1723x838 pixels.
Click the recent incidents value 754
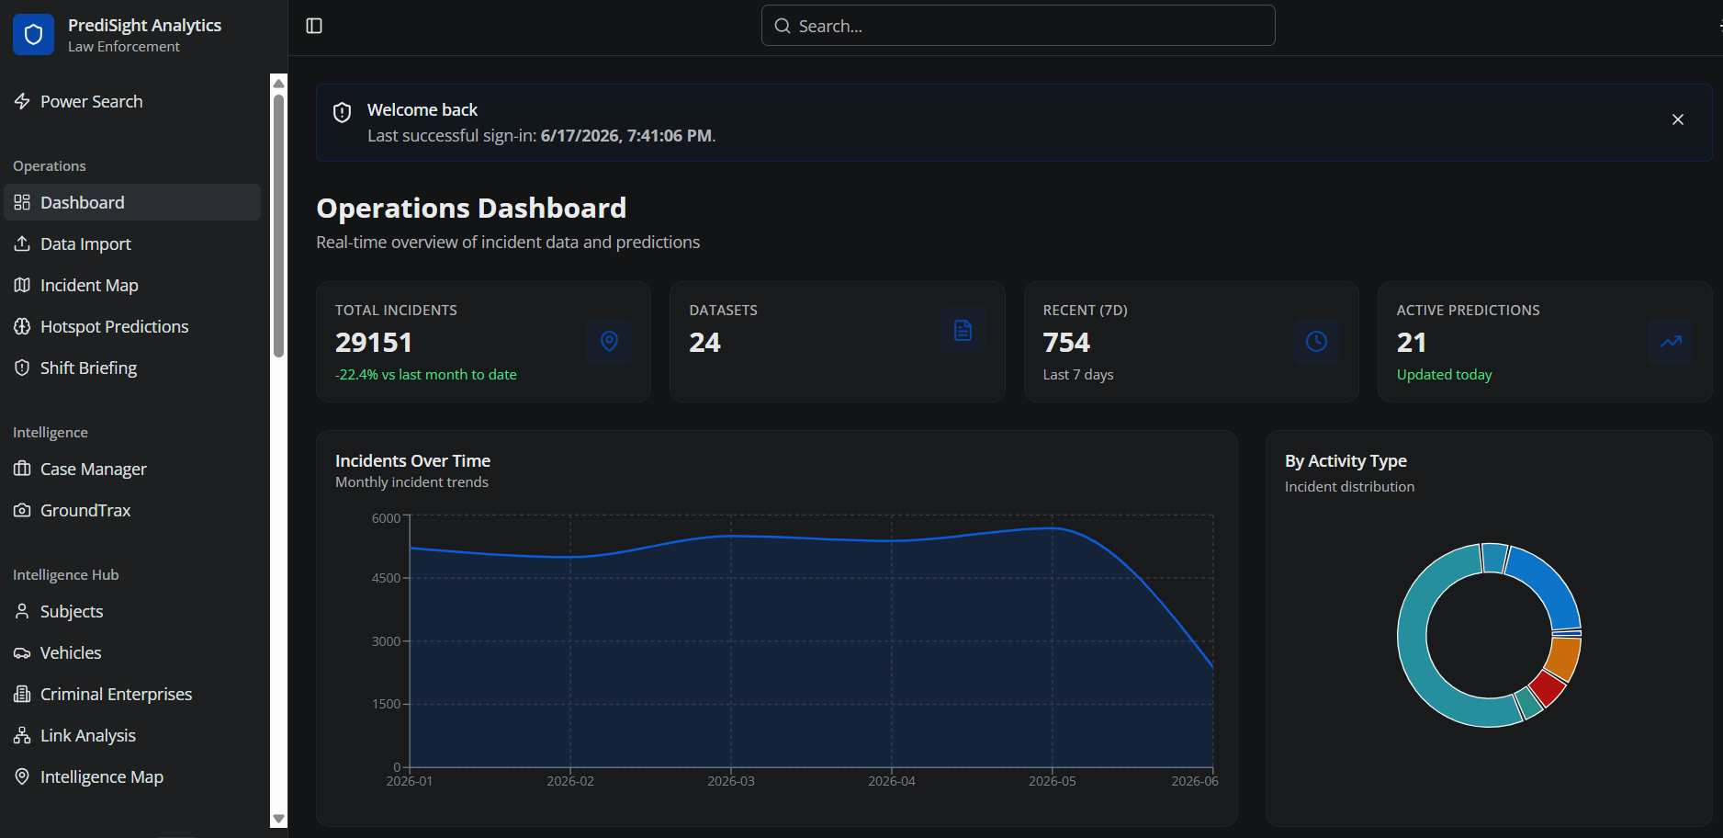1066,343
